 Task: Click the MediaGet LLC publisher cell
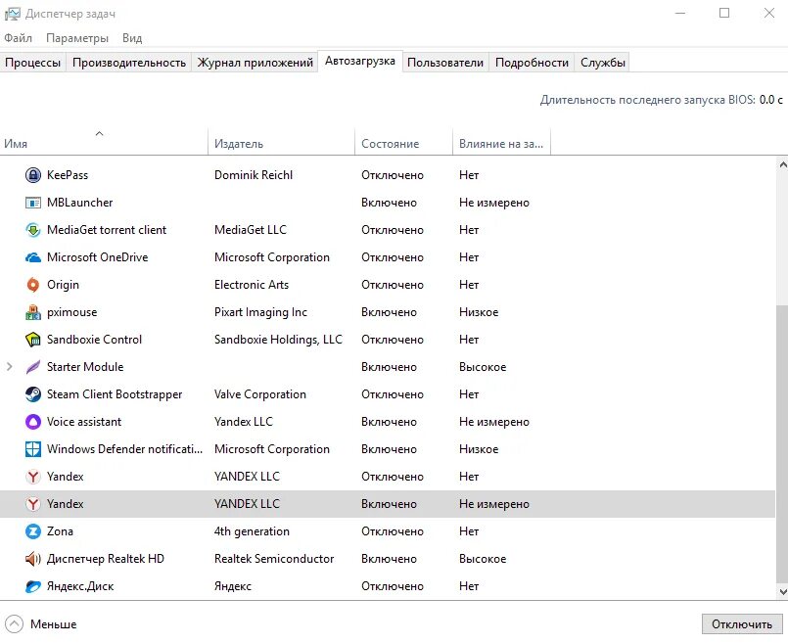point(251,230)
